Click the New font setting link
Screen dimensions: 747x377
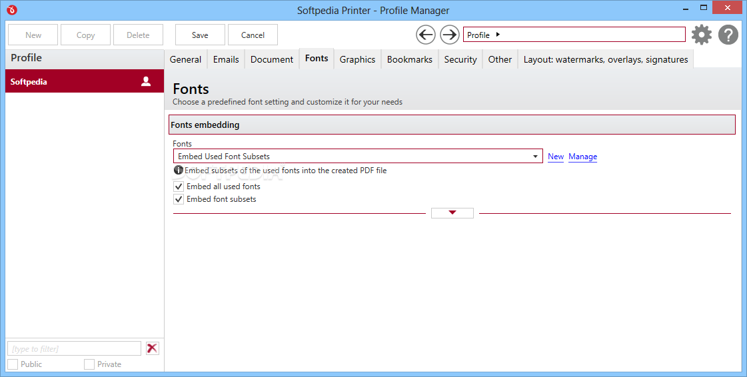coord(556,156)
